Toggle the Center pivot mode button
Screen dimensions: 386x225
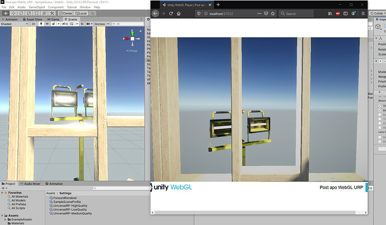(65, 13)
